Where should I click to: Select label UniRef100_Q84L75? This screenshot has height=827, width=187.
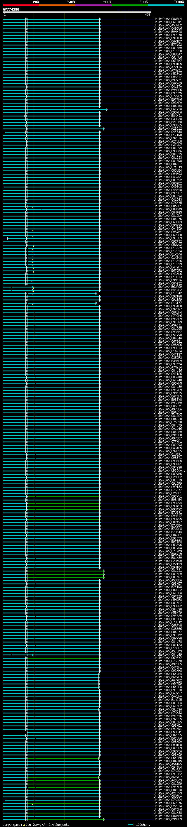168,154
